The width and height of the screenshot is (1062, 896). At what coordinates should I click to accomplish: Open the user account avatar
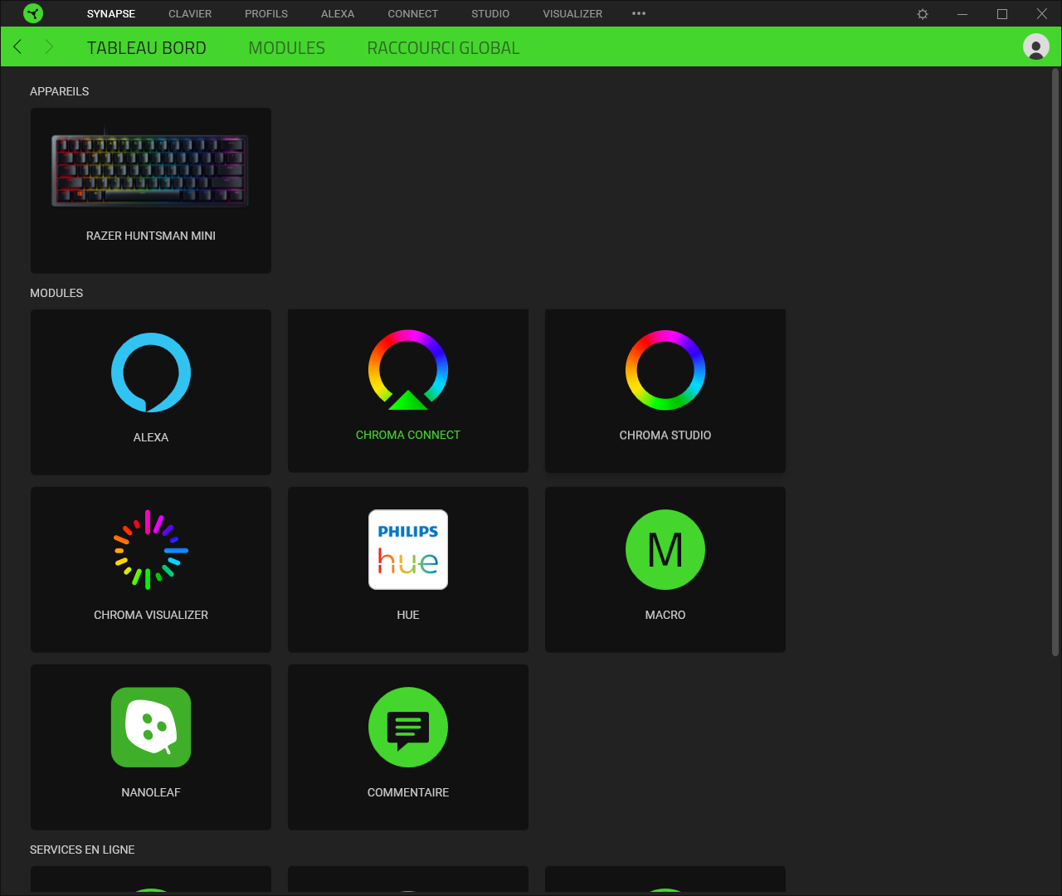(x=1036, y=46)
